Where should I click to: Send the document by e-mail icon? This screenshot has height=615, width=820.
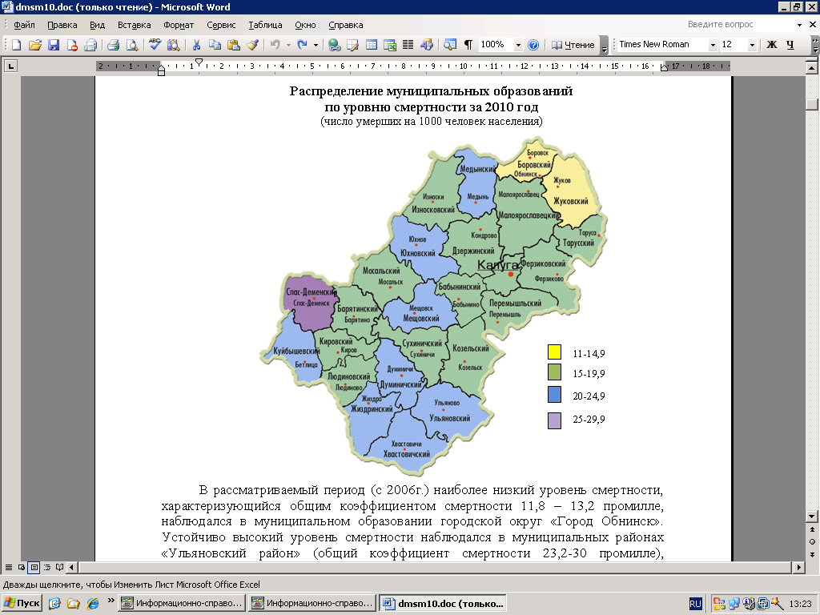(x=90, y=45)
